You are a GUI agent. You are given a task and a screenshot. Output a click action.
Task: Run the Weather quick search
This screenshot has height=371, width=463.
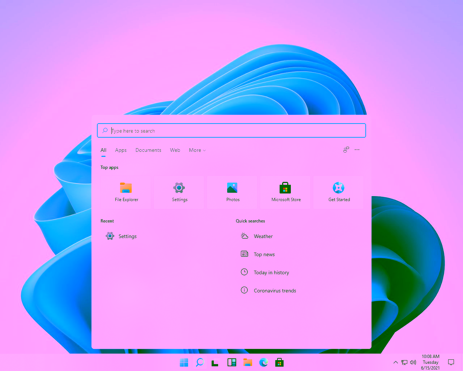263,236
